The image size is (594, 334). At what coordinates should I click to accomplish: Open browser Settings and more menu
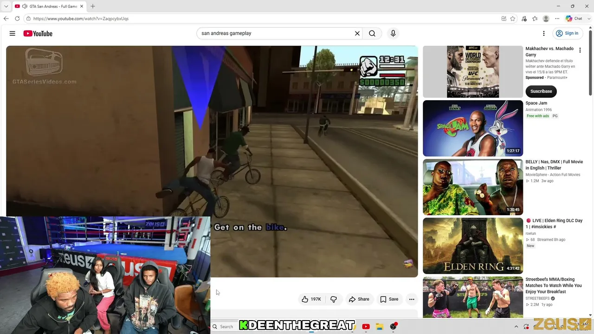[557, 19]
